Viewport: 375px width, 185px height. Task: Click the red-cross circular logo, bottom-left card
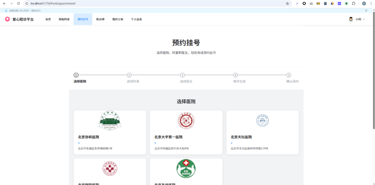[x=110, y=169]
